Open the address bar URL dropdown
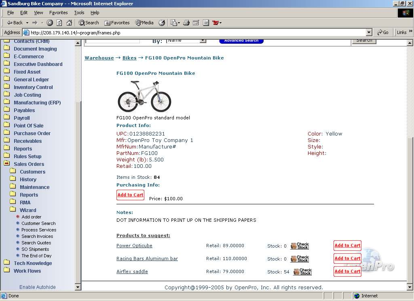The width and height of the screenshot is (414, 301). (369, 32)
